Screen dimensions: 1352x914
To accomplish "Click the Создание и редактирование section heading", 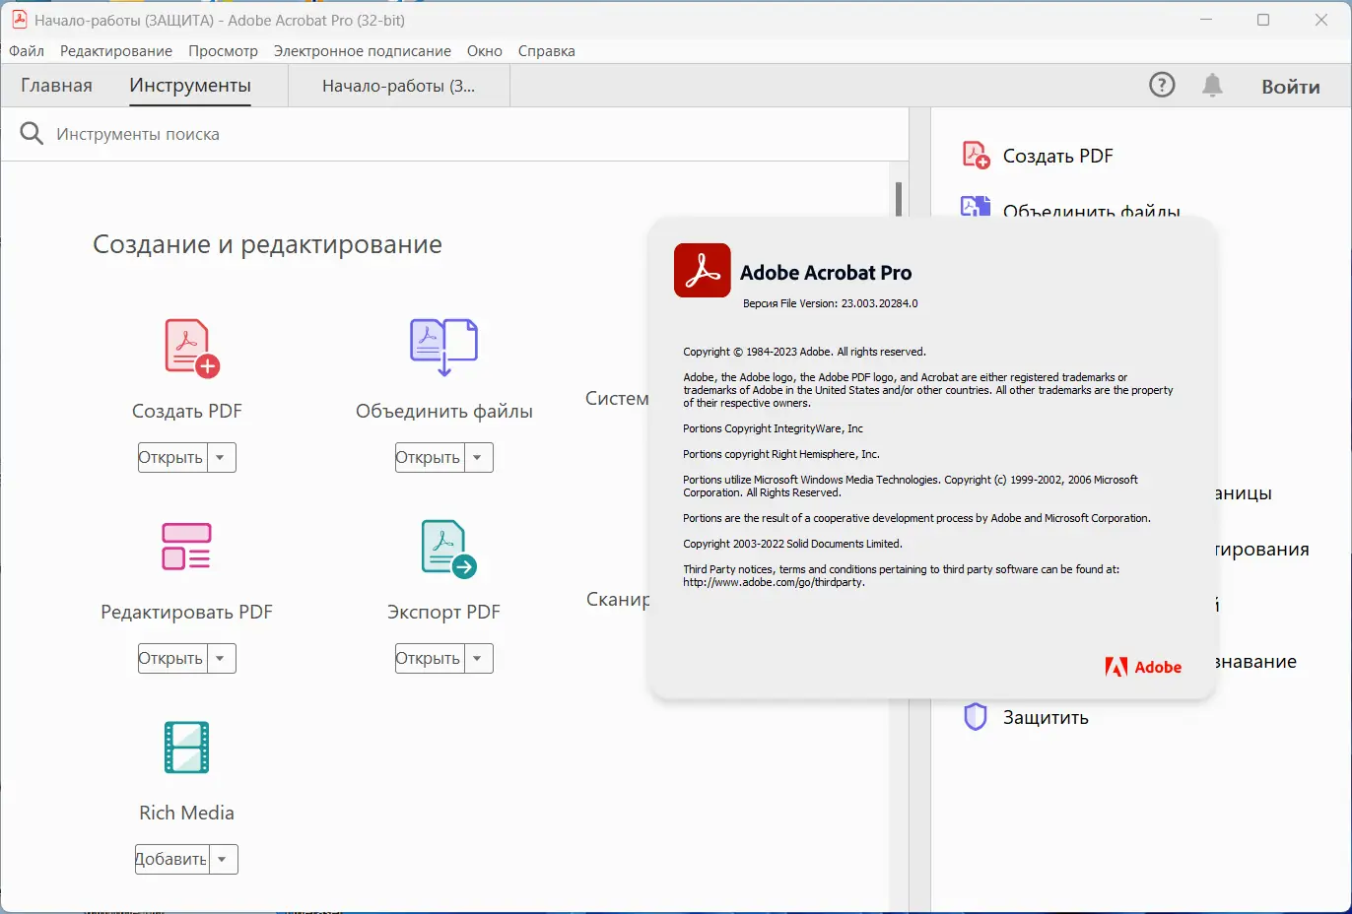I will coord(267,244).
